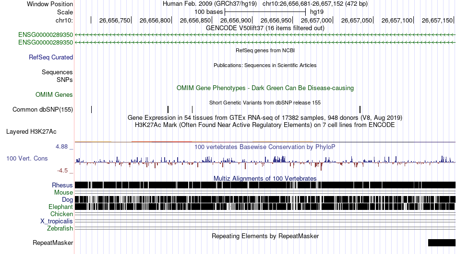The width and height of the screenshot is (456, 254).
Task: Click the 26,656,750 ruler position
Action: [x=115, y=20]
